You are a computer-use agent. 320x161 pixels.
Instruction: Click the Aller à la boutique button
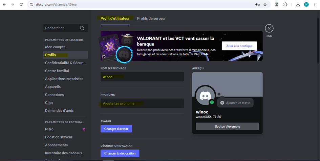[x=239, y=46]
